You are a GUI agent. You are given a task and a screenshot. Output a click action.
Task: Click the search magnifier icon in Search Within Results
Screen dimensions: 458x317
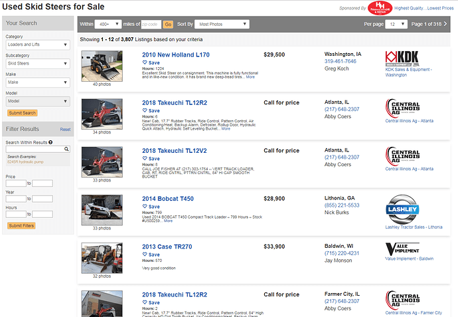(66, 149)
